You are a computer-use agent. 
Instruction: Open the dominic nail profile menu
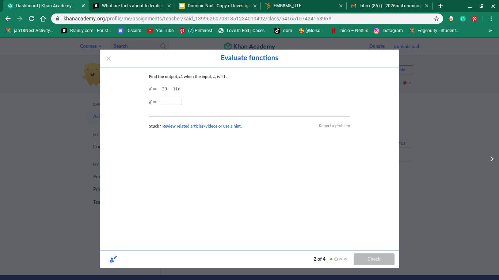click(x=406, y=46)
